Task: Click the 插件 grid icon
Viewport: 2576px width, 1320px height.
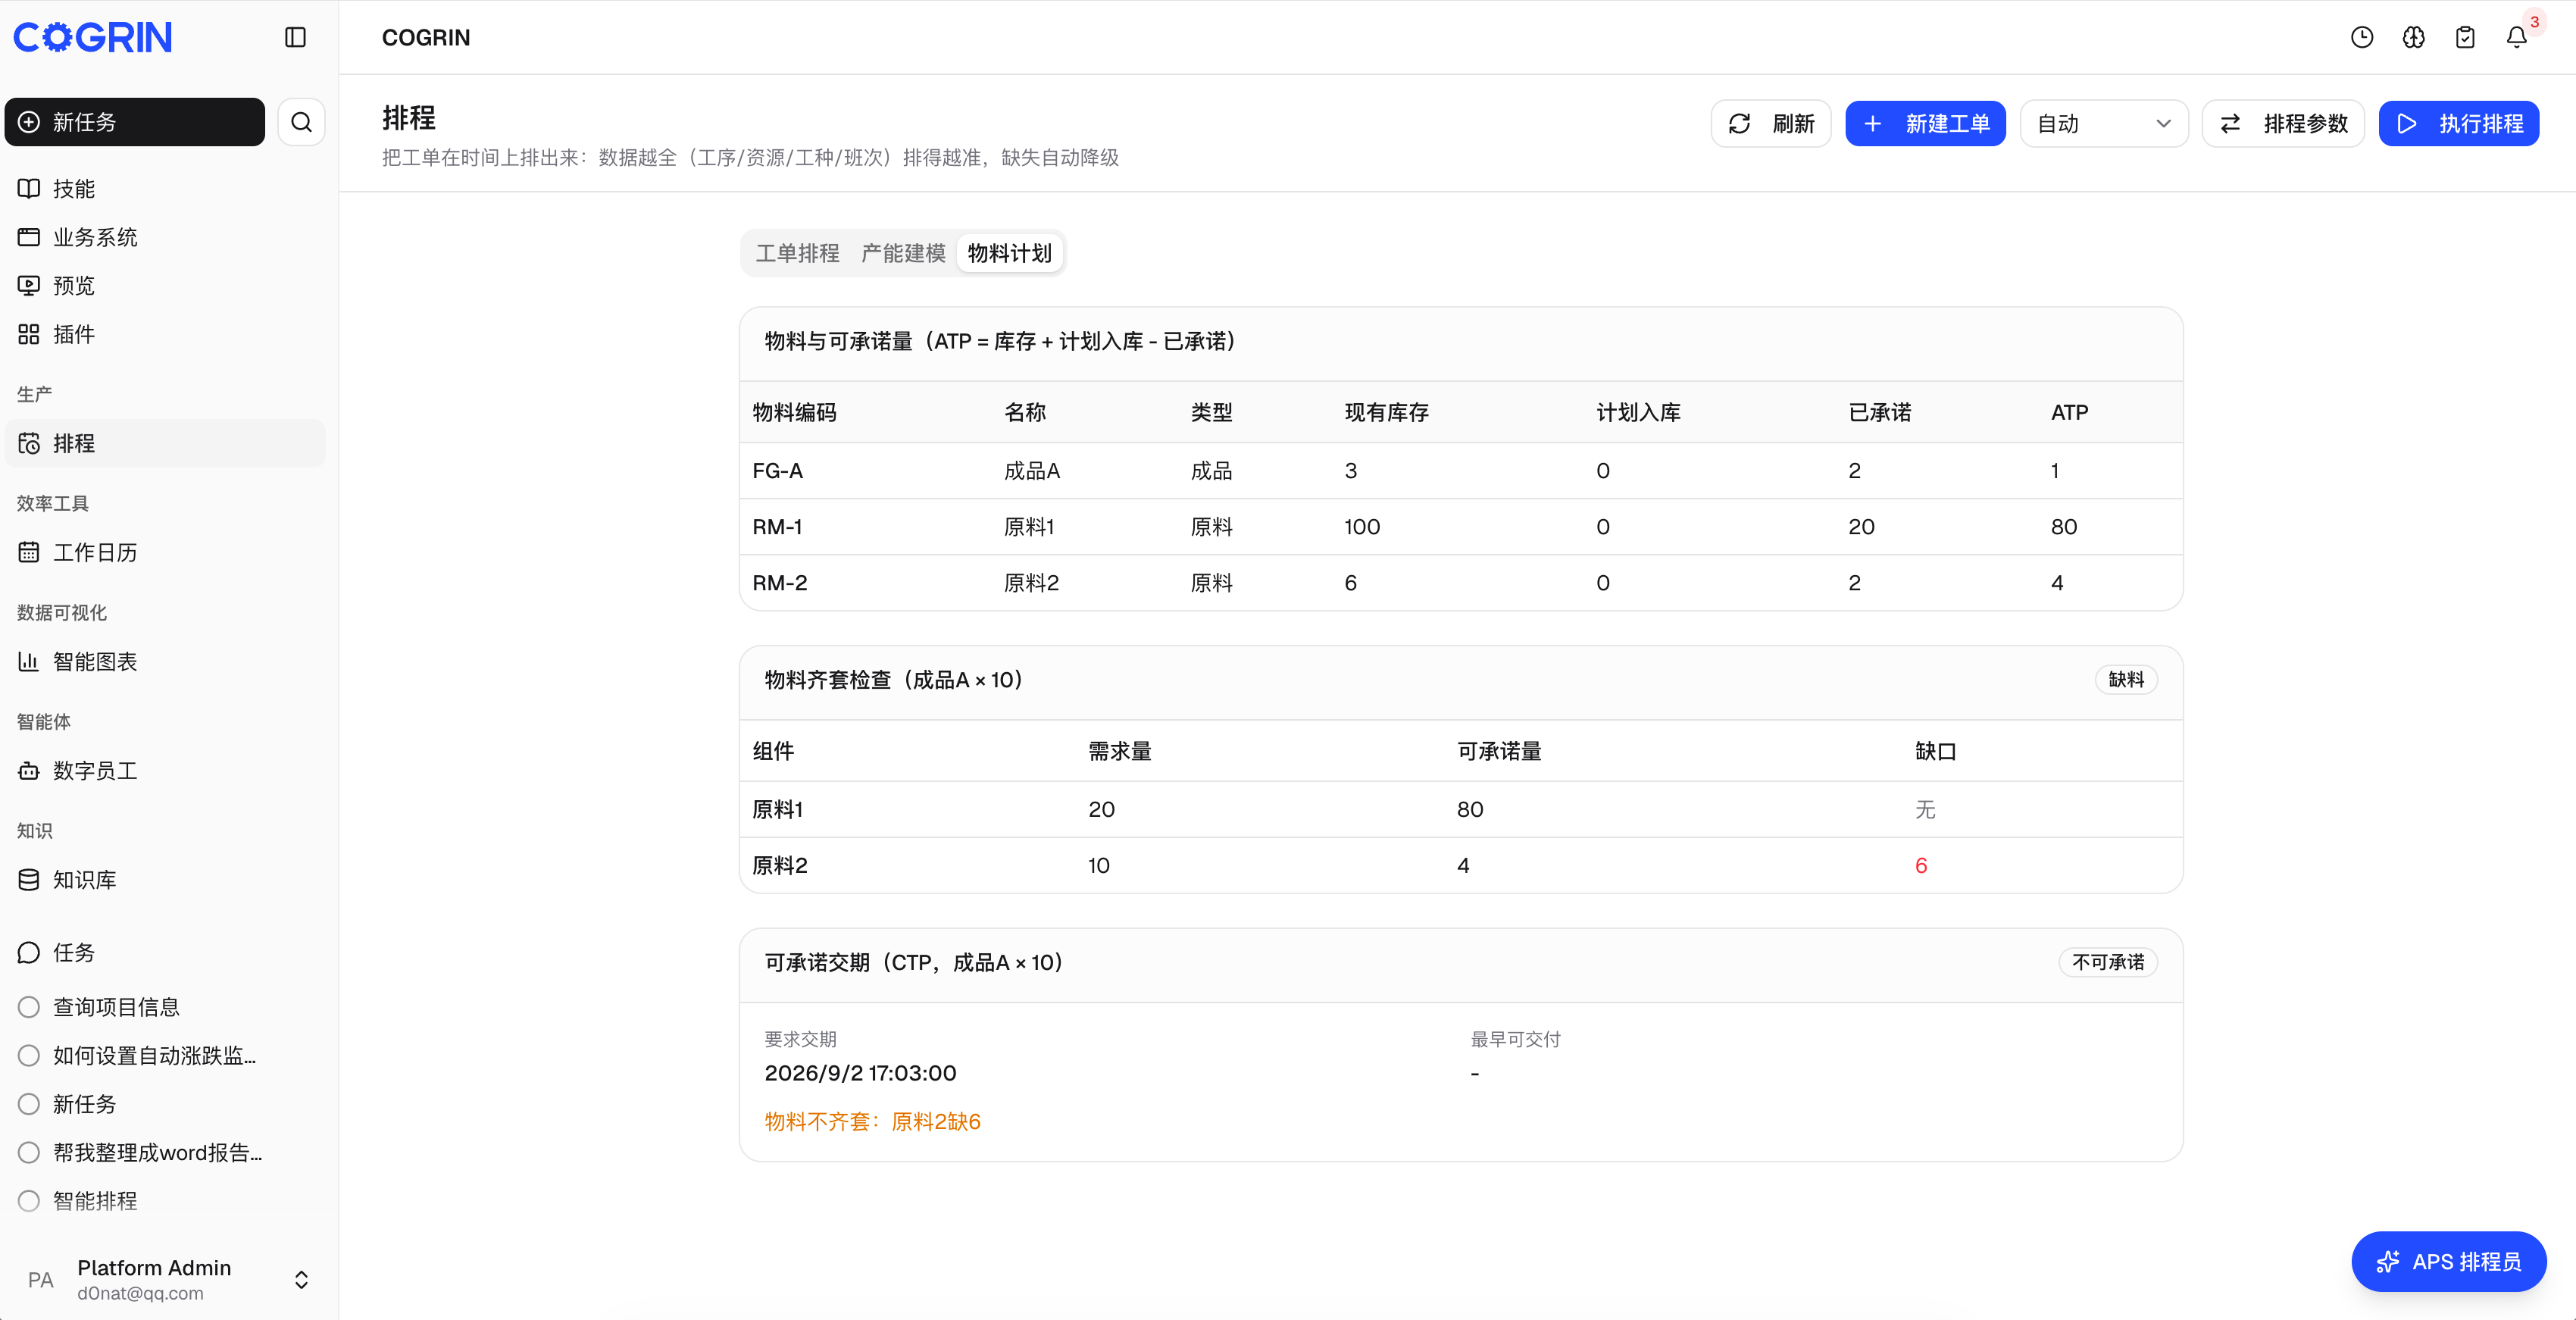Action: [29, 334]
